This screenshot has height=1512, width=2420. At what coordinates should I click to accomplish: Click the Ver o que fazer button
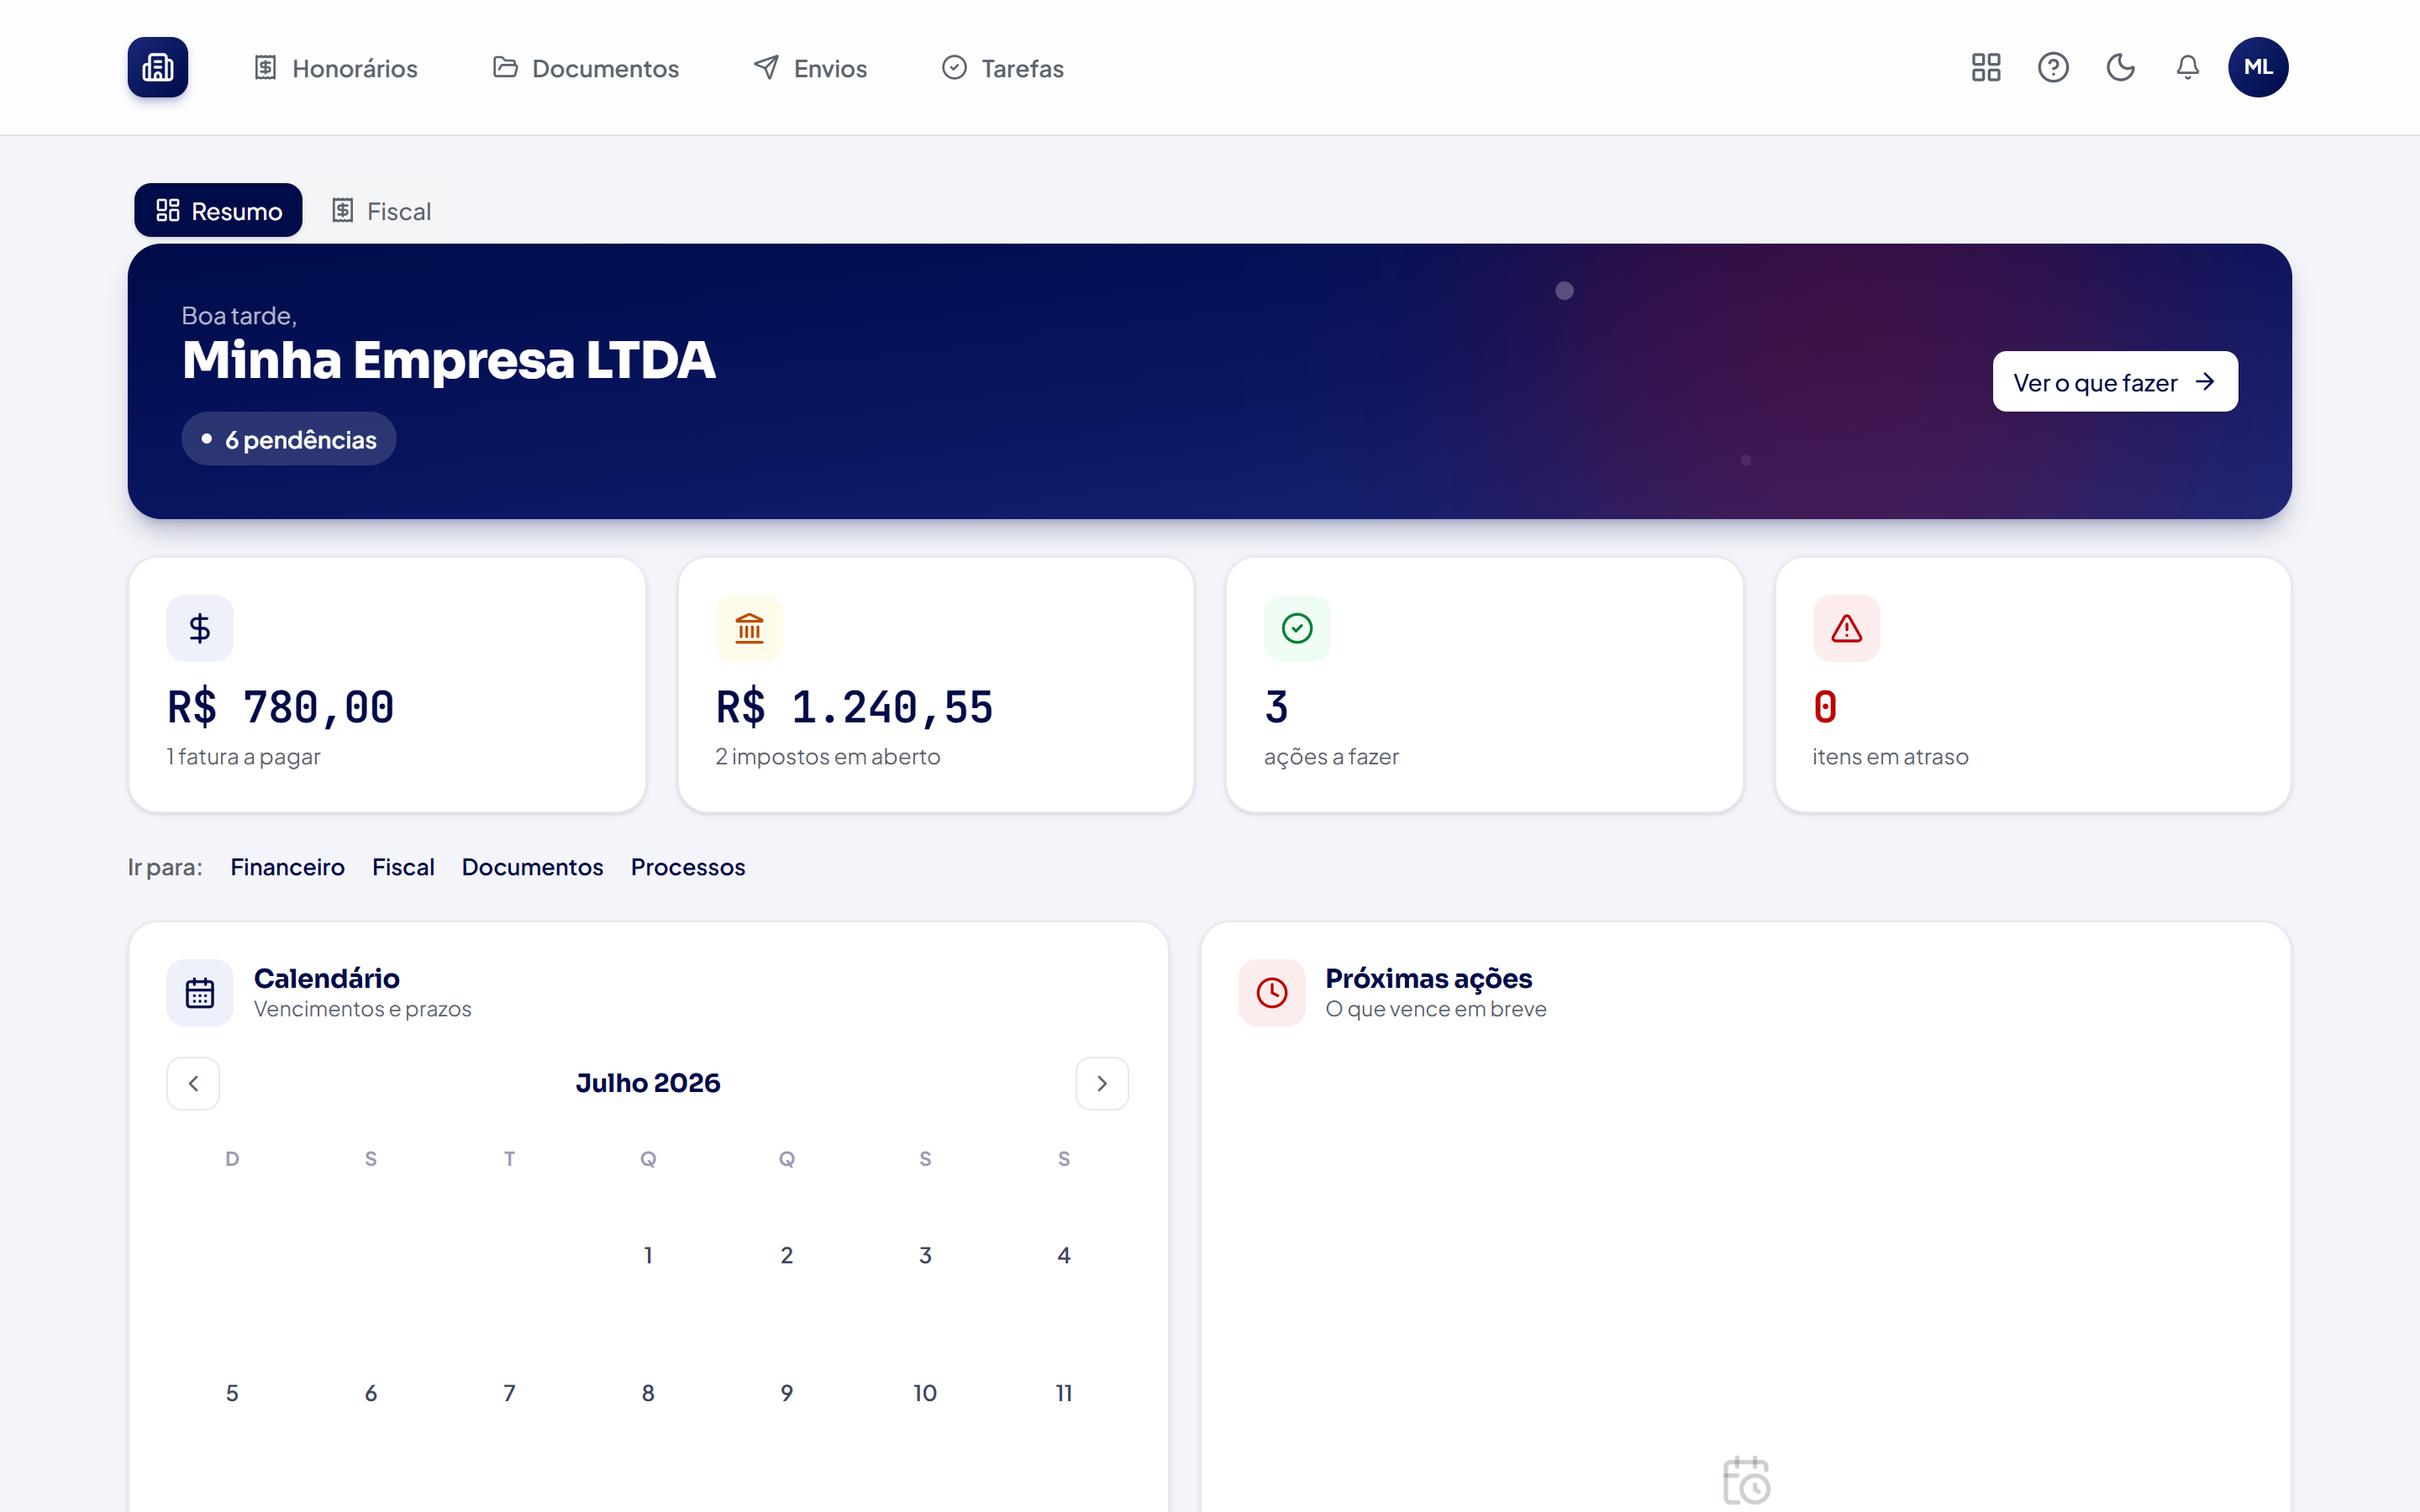[2115, 381]
